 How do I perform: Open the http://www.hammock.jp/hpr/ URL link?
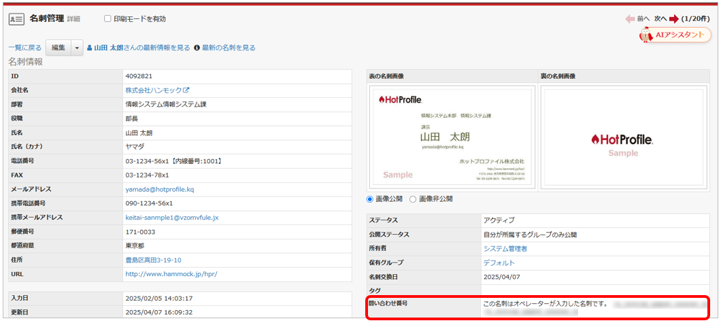171,274
